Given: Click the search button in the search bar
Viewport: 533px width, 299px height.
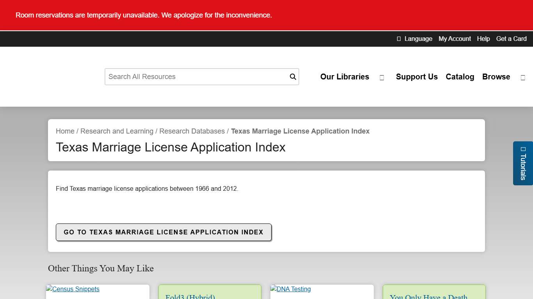Looking at the screenshot, I should [293, 77].
